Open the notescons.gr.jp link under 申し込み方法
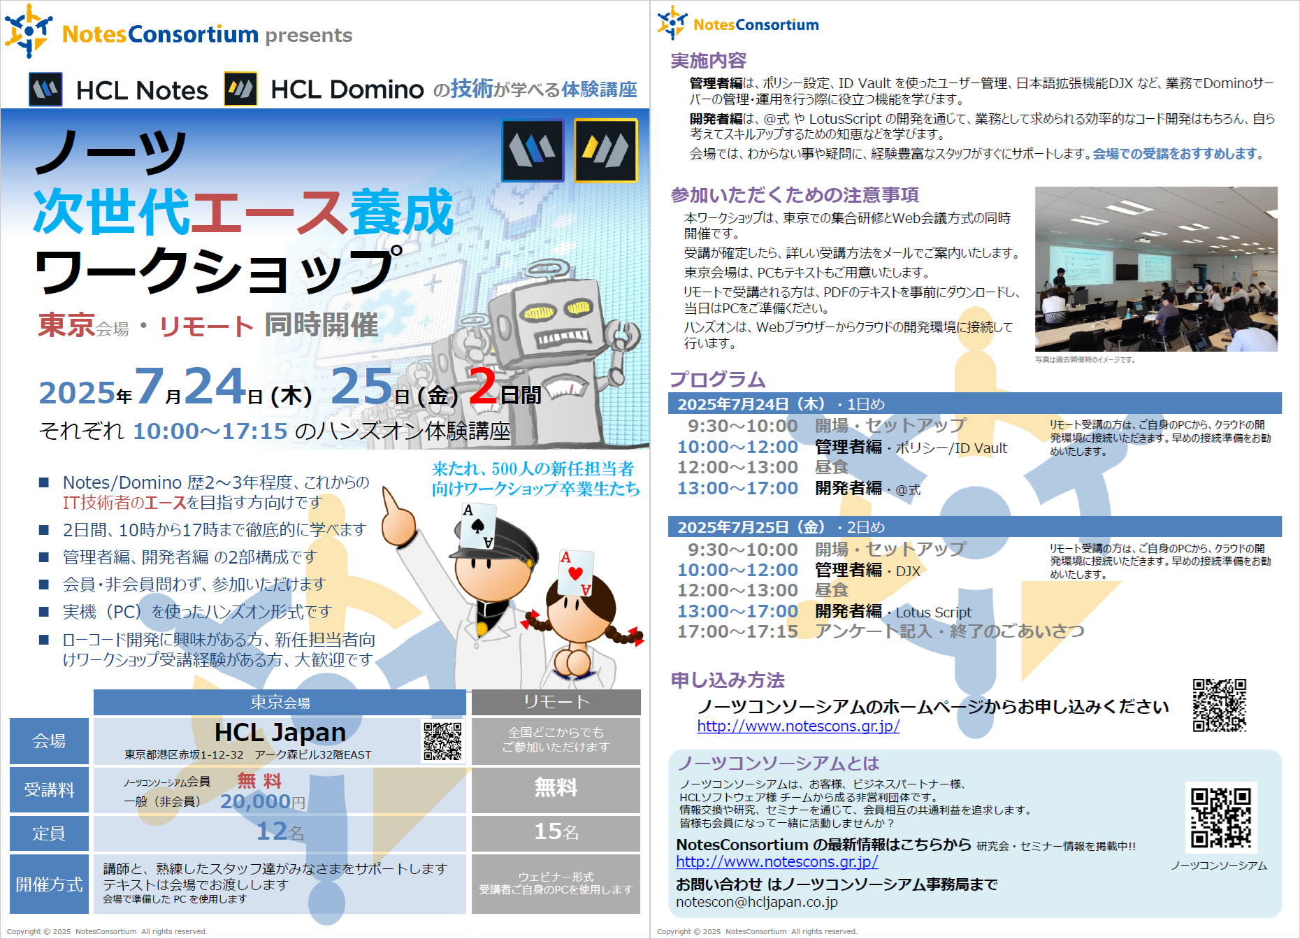Image resolution: width=1300 pixels, height=939 pixels. pyautogui.click(x=798, y=726)
